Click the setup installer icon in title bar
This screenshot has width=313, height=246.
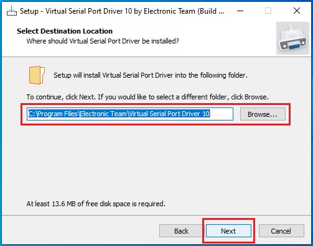tap(12, 11)
